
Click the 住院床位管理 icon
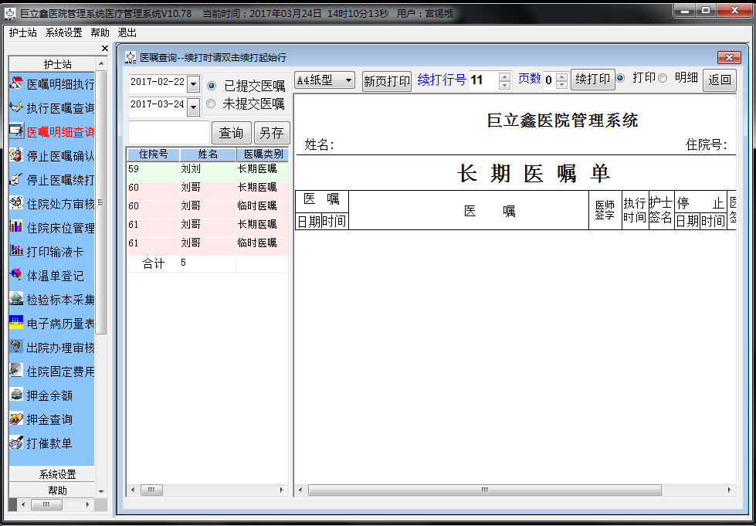[x=16, y=227]
